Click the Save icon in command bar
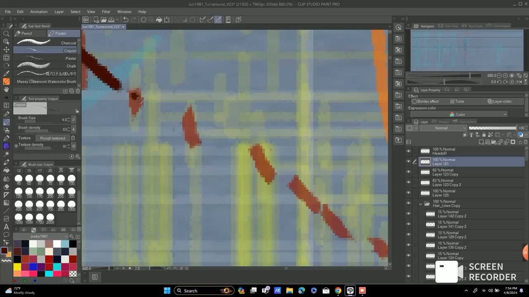 (x=112, y=19)
